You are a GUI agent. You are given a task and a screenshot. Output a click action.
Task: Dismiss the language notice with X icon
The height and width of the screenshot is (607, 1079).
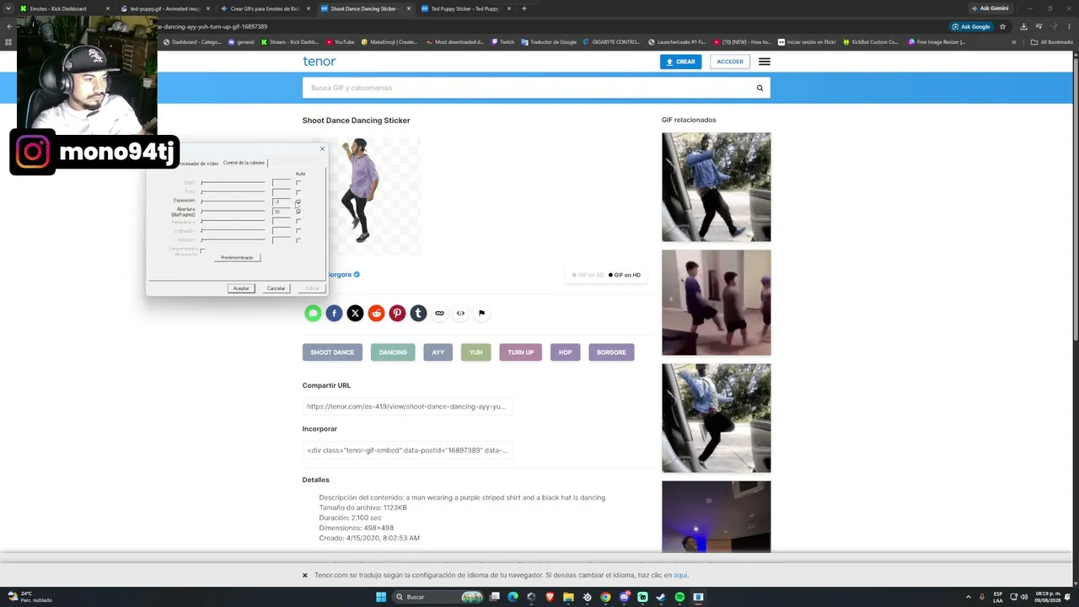pos(305,575)
